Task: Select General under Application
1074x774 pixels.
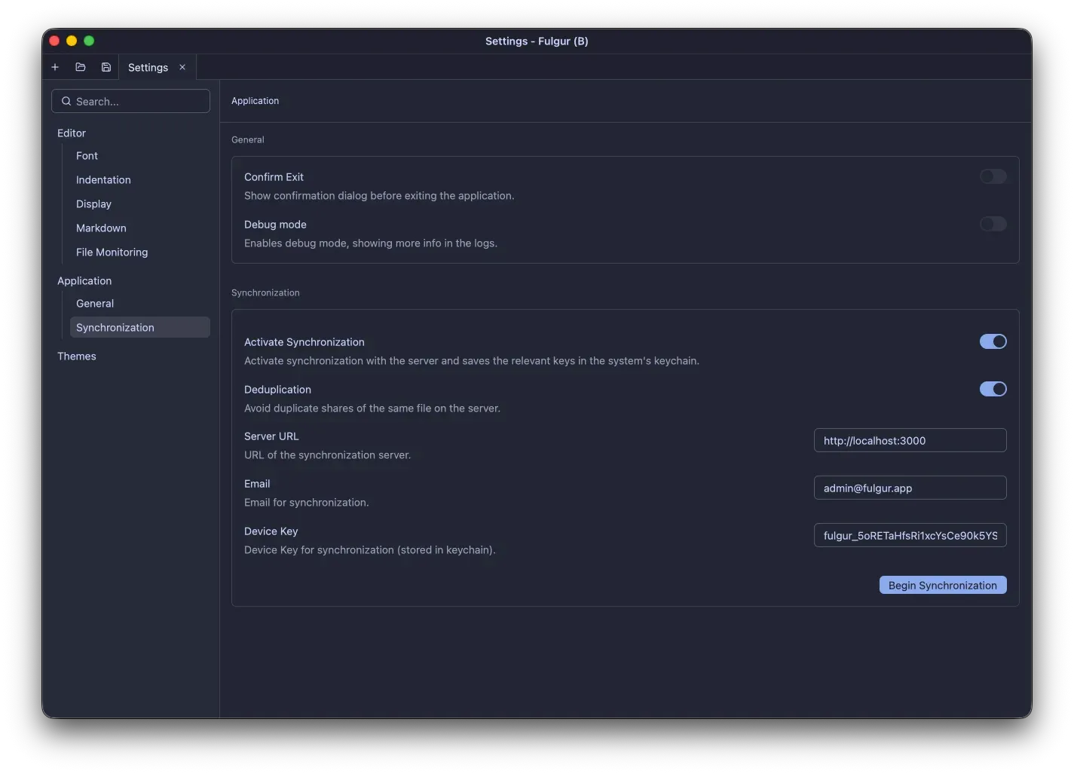Action: [x=94, y=303]
